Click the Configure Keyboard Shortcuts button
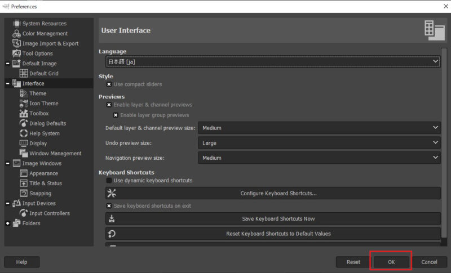 pos(273,193)
